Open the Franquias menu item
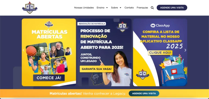Image resolution: width=209 pixels, height=99 pixels. (x=142, y=8)
